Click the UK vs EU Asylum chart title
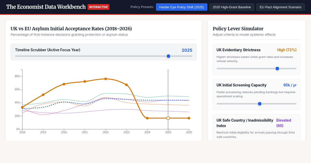Image resolution: width=311 pixels, height=163 pixels. click(71, 29)
